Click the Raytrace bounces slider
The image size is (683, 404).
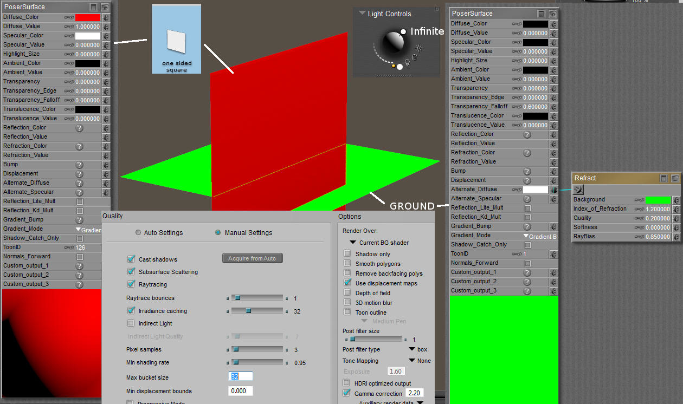257,298
